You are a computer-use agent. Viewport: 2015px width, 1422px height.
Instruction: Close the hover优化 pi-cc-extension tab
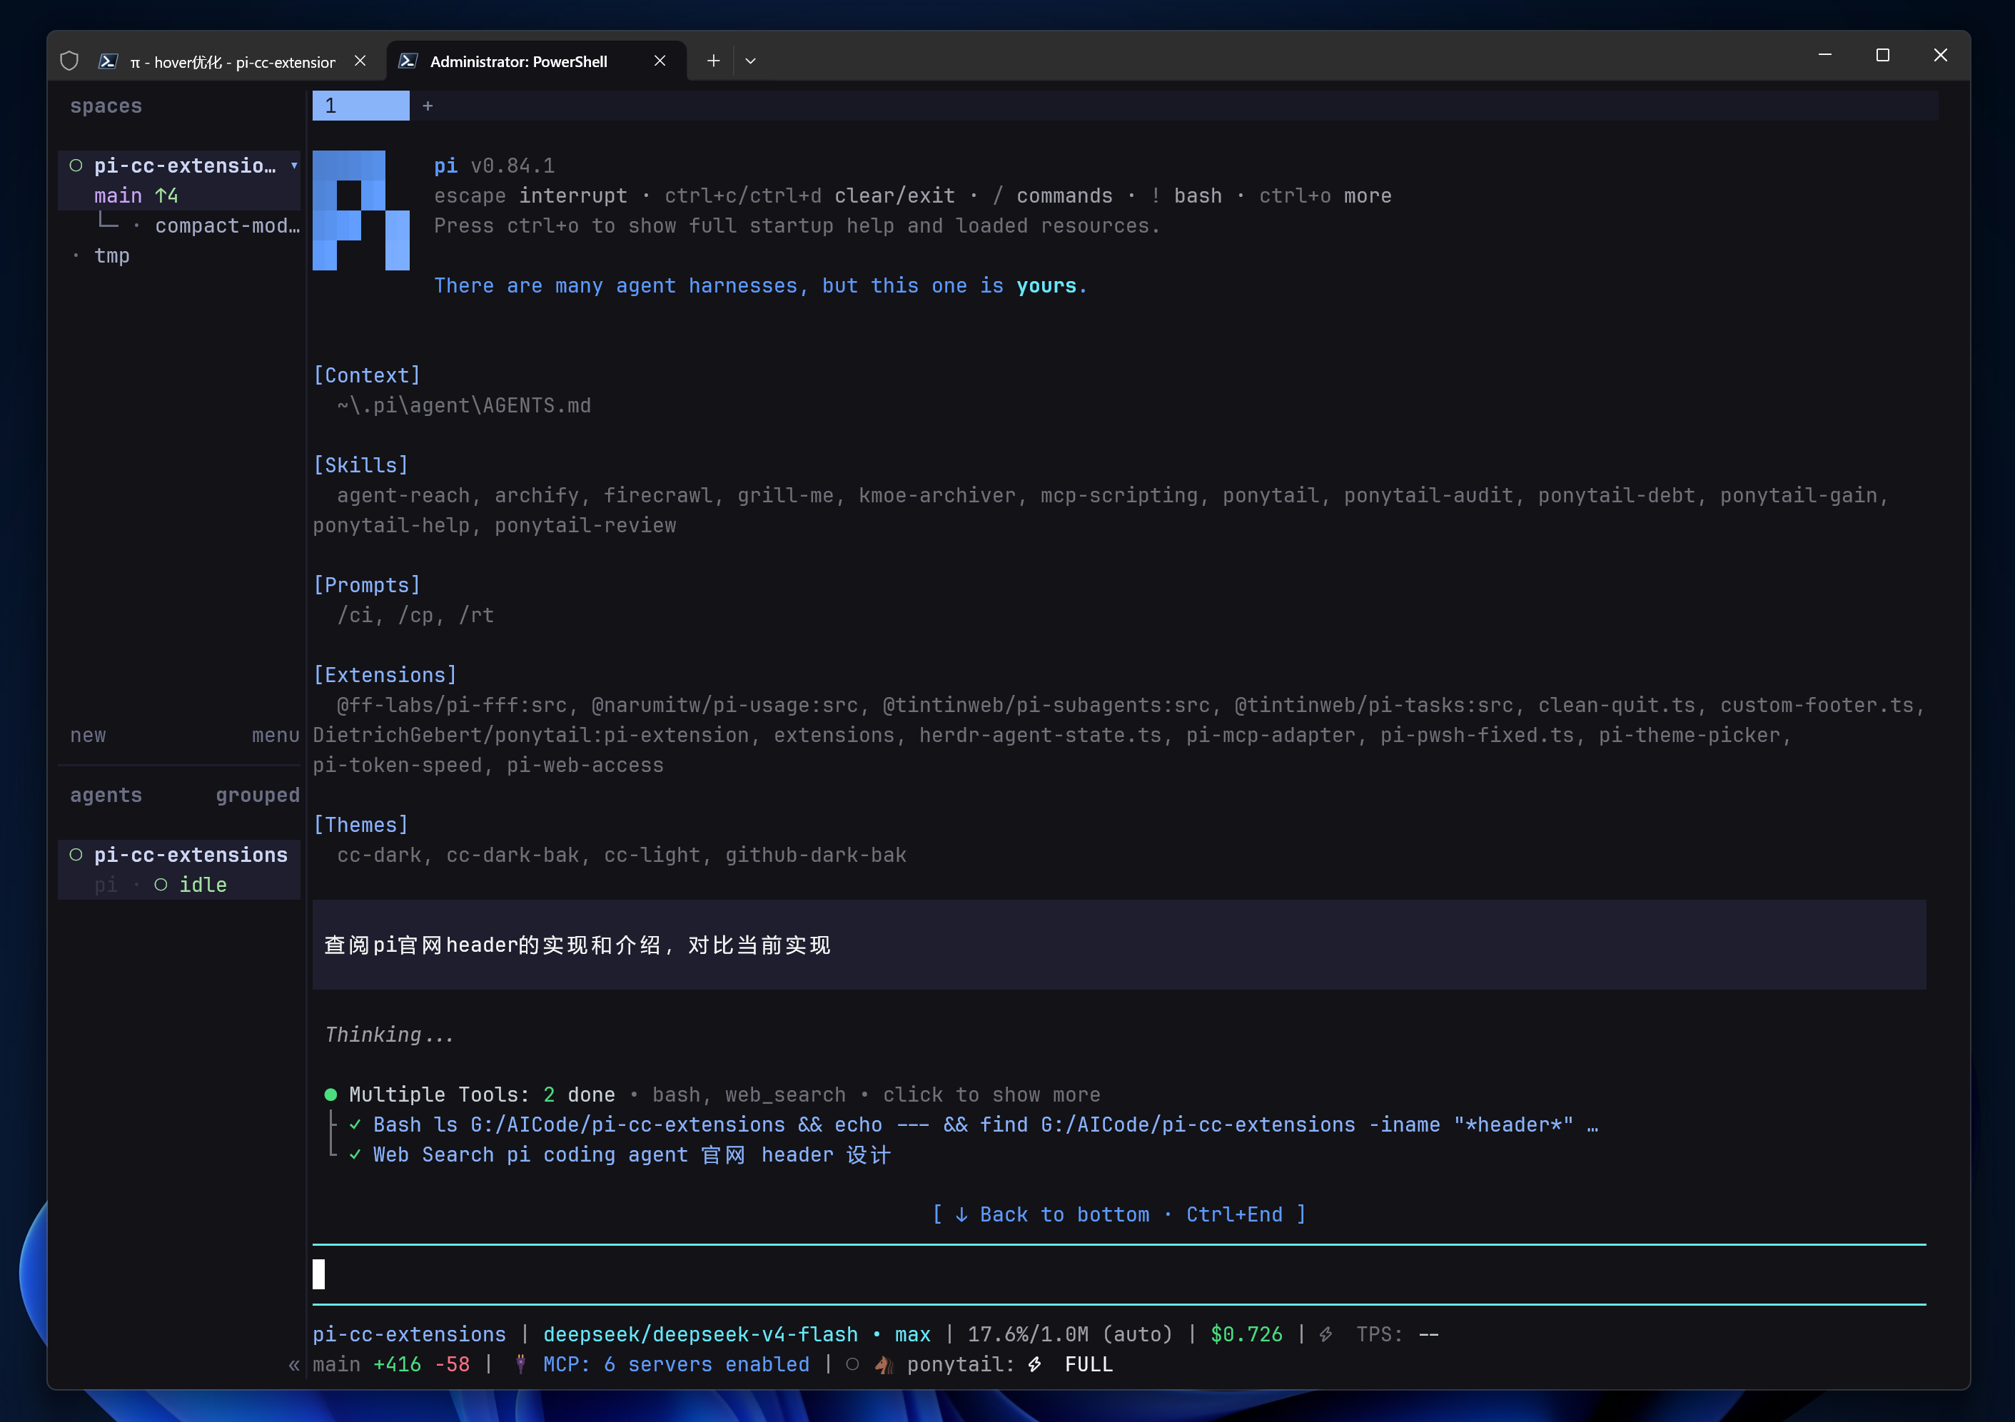click(360, 61)
